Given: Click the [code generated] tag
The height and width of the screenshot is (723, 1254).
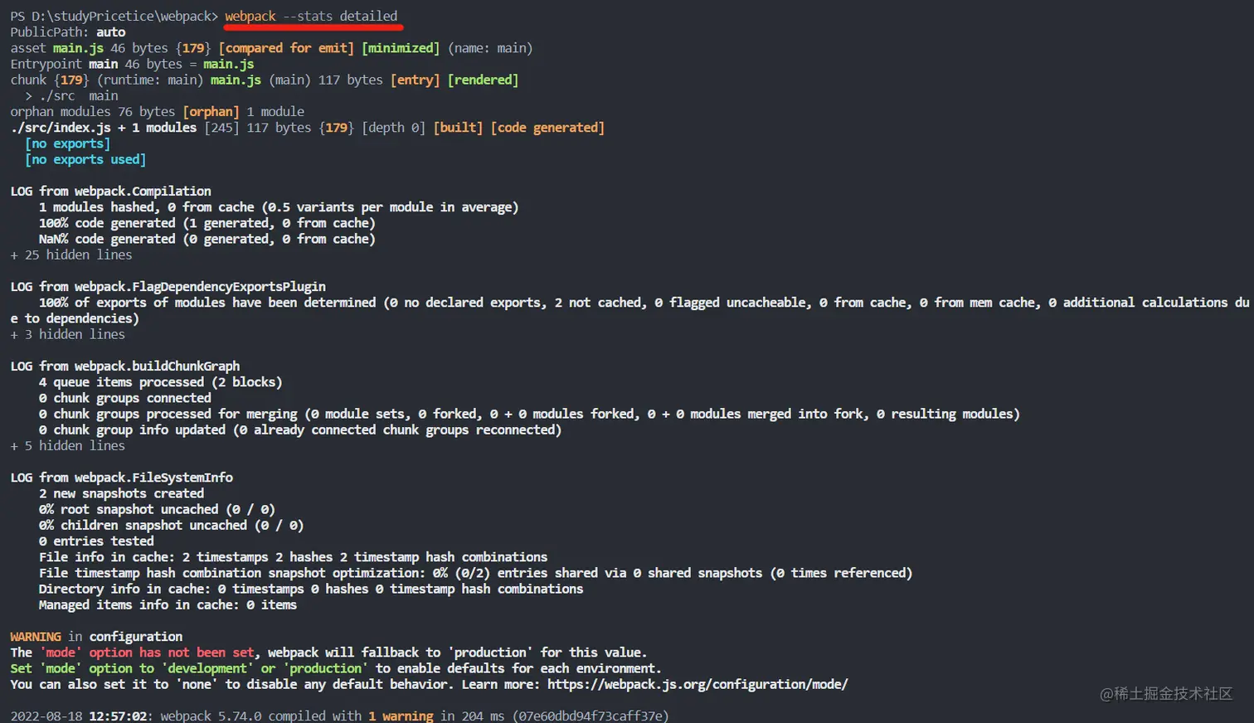Looking at the screenshot, I should click(x=547, y=127).
